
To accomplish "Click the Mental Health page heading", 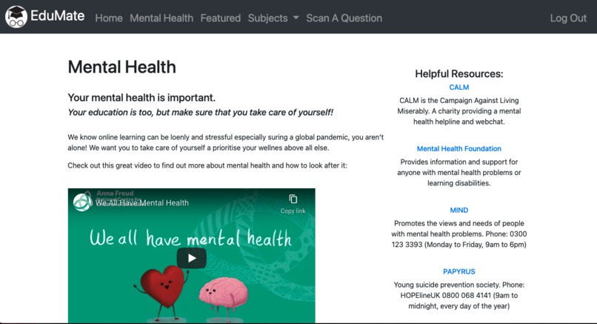I will click(x=121, y=67).
